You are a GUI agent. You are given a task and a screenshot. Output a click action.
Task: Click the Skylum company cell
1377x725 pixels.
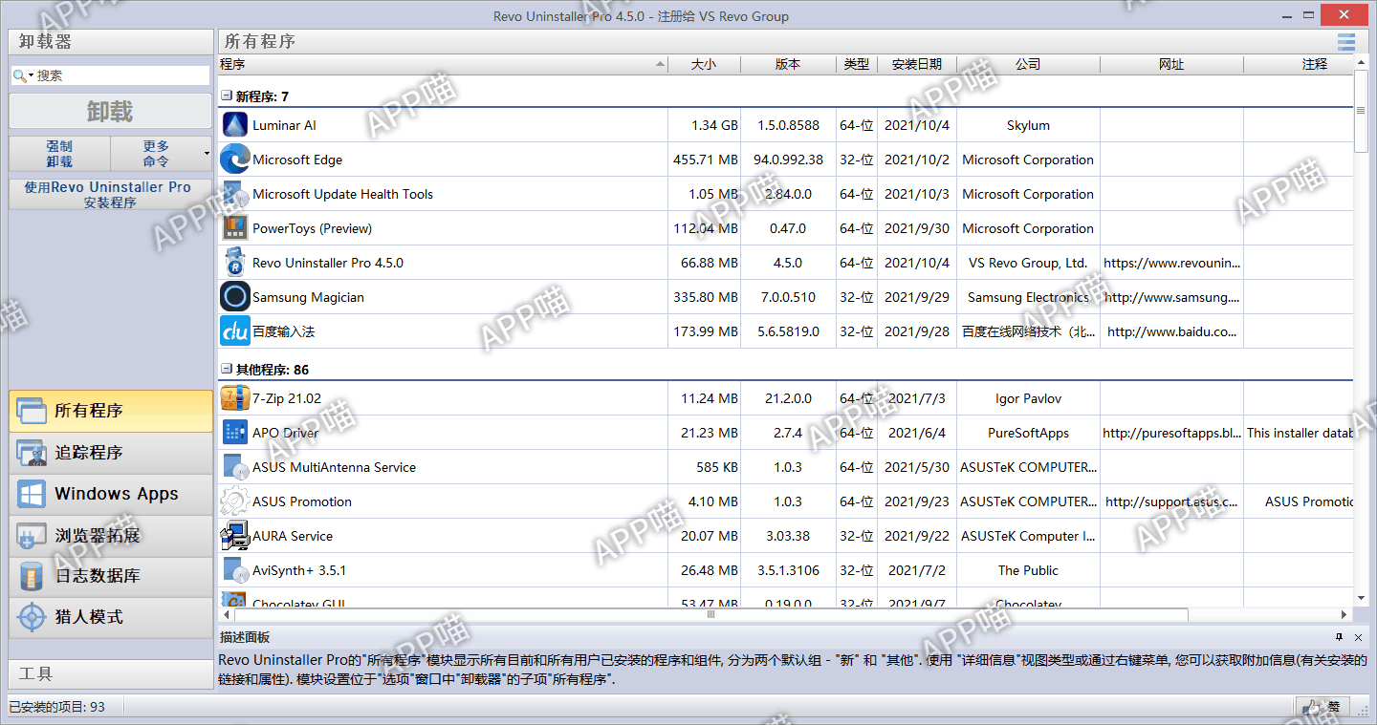pyautogui.click(x=1028, y=125)
